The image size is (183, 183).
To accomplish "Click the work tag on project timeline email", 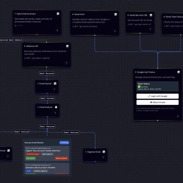I will coord(29,171).
